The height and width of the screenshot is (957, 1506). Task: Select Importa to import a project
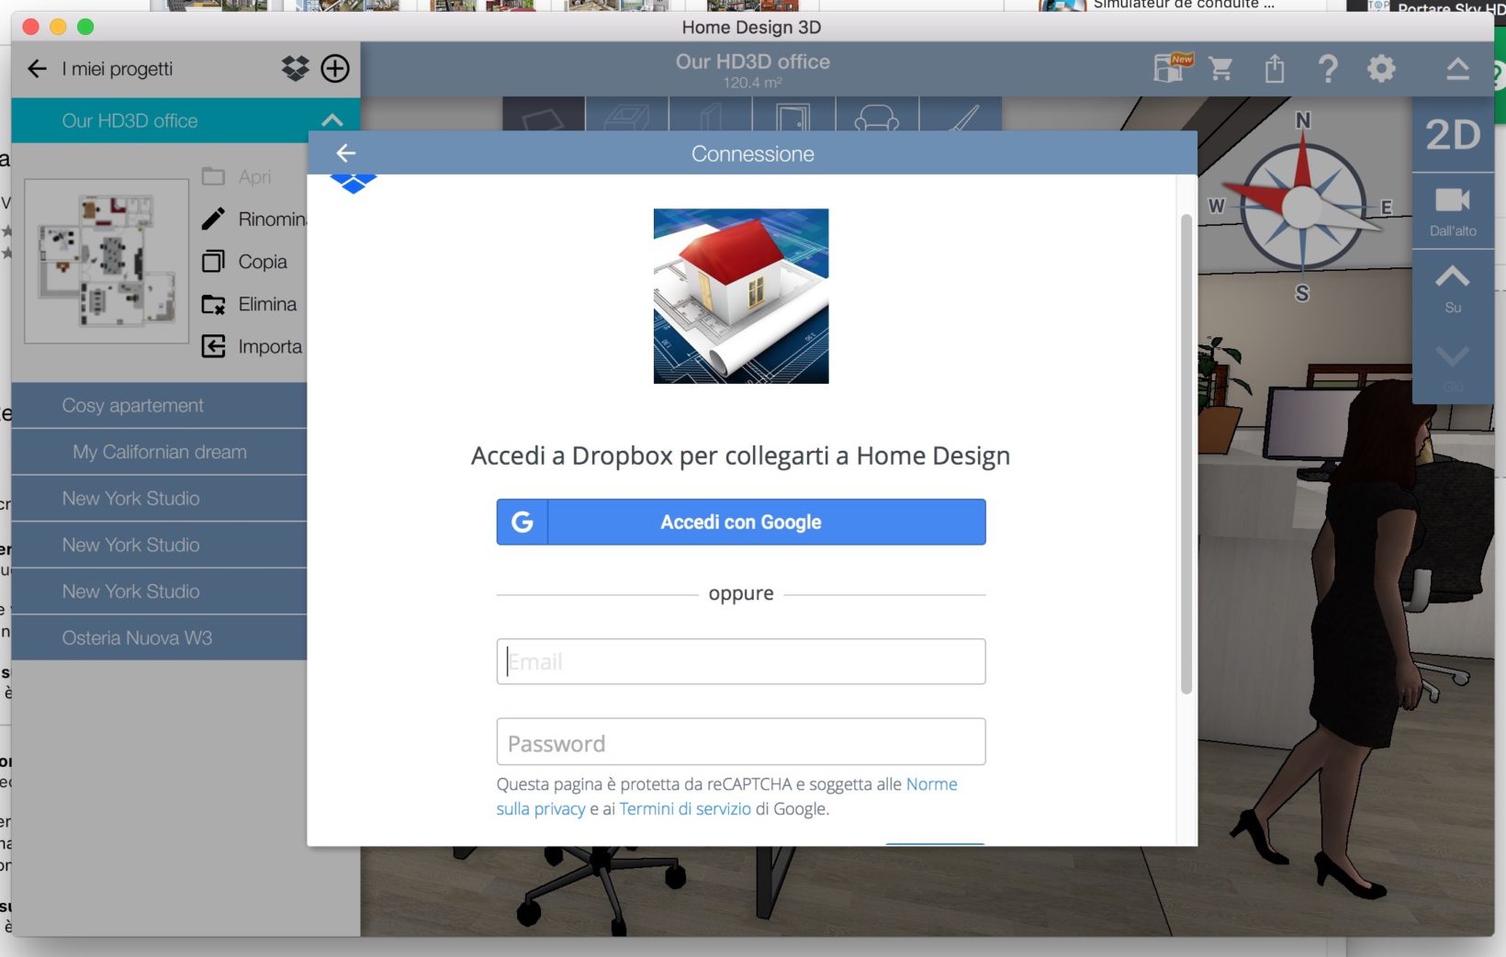tap(252, 346)
